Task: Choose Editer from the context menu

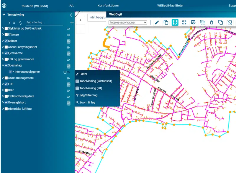Action: 83,74
